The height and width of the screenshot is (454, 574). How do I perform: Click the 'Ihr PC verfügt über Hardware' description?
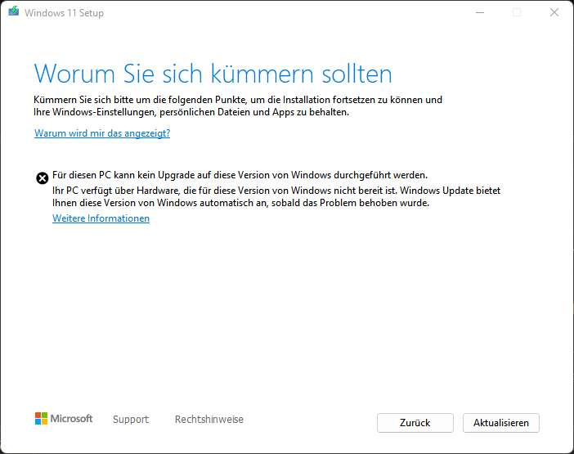[x=276, y=196]
